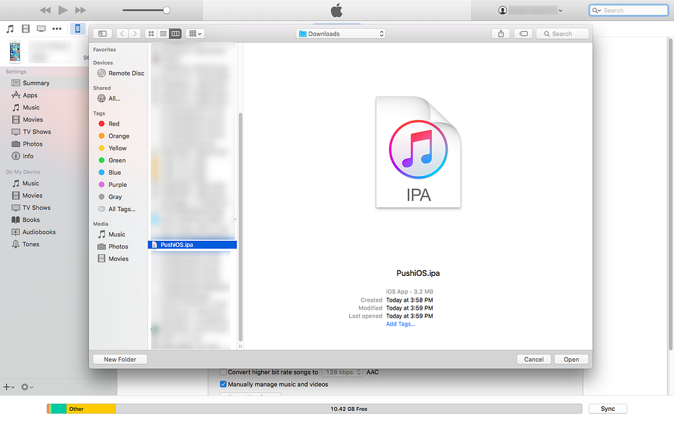Open the Info settings item

[x=28, y=157]
